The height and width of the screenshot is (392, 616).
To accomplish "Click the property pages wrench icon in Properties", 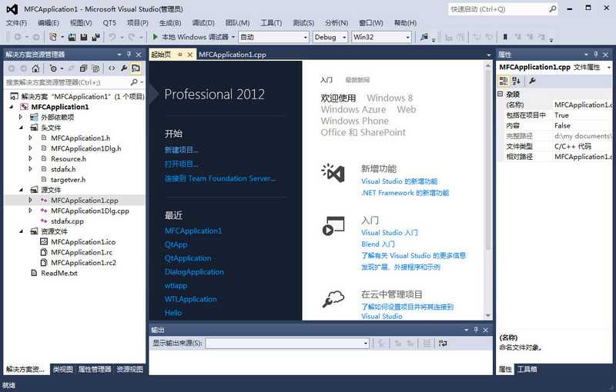I will 532,81.
